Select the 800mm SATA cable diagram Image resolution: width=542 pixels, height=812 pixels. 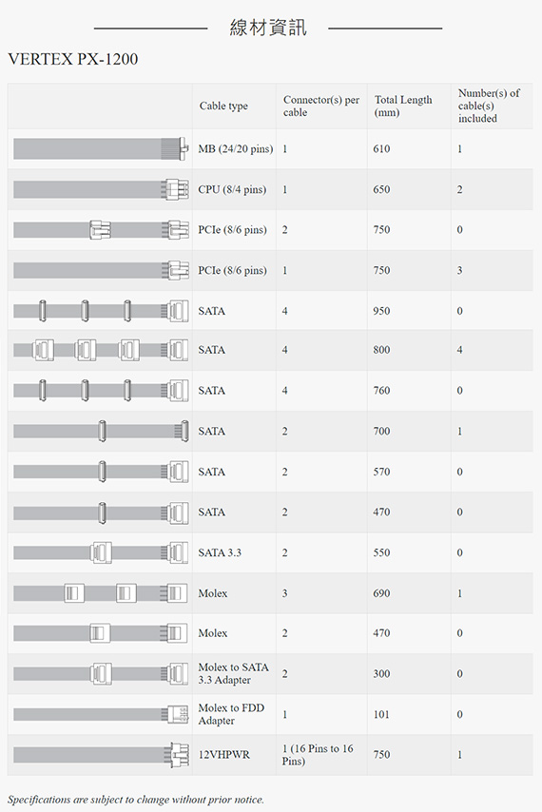tap(101, 350)
